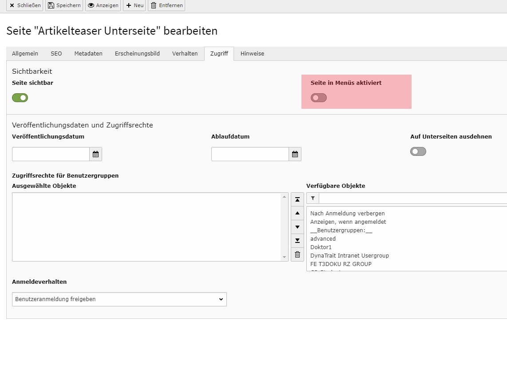This screenshot has height=381, width=507.
Task: Move selected object to top
Action: coord(297,199)
